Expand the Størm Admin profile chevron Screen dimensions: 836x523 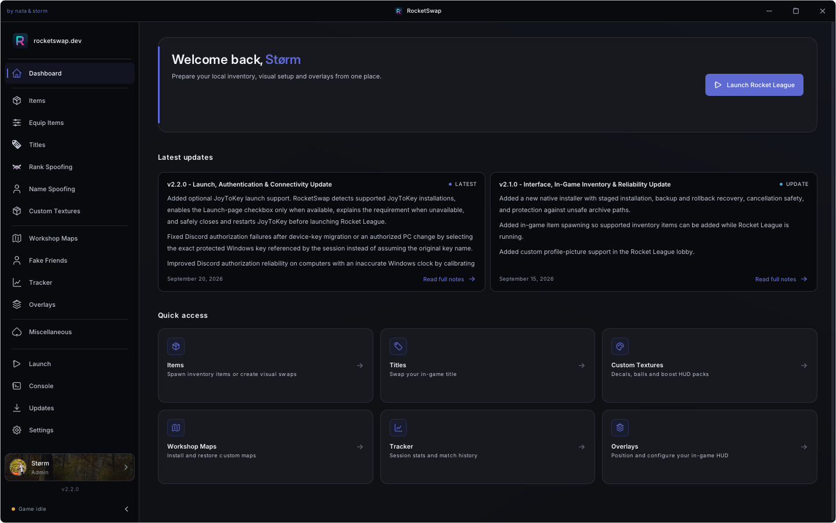coord(126,467)
